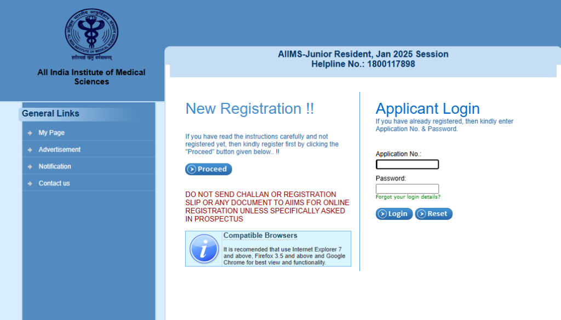Open the My Page link

click(x=51, y=132)
